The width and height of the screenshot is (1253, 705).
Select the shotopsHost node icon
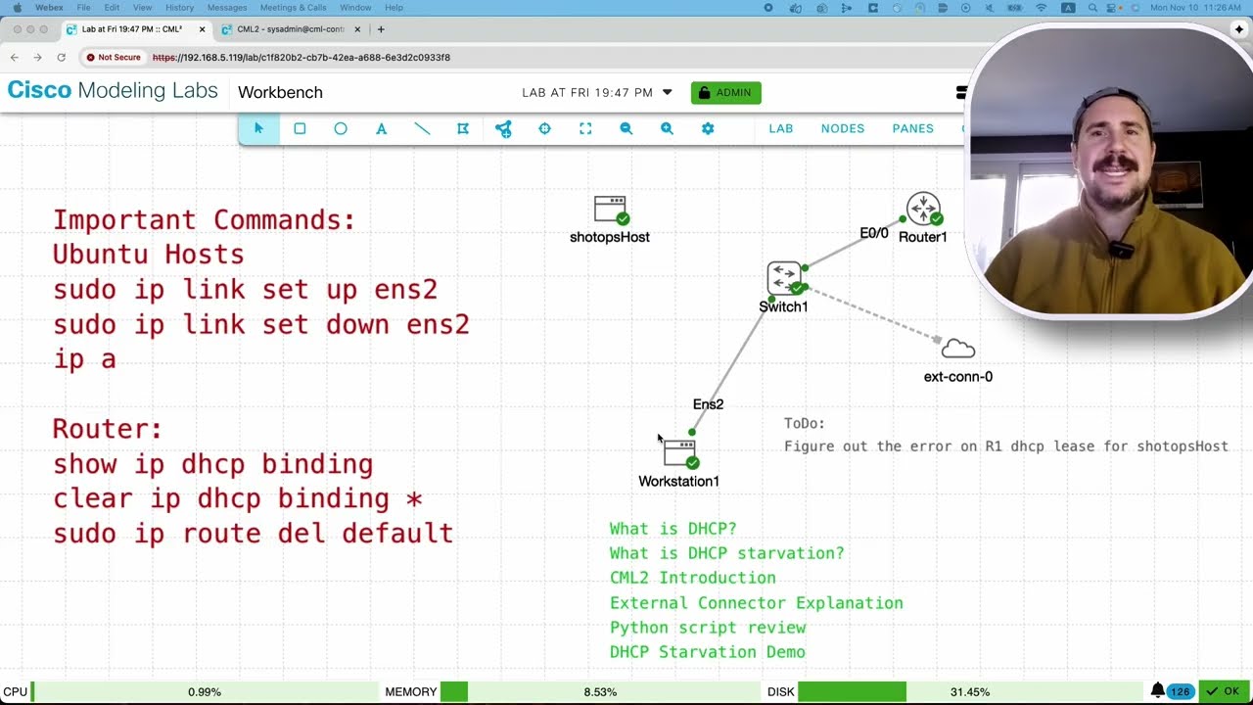point(611,211)
